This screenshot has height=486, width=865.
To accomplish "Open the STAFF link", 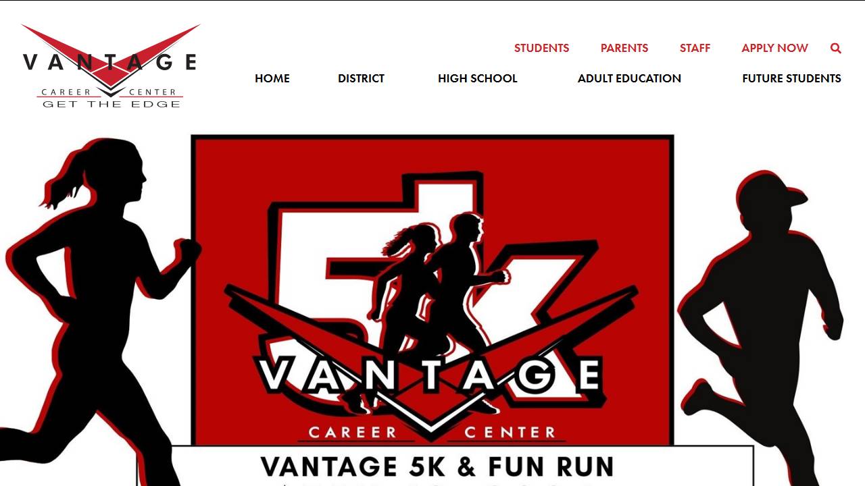I will tap(695, 48).
